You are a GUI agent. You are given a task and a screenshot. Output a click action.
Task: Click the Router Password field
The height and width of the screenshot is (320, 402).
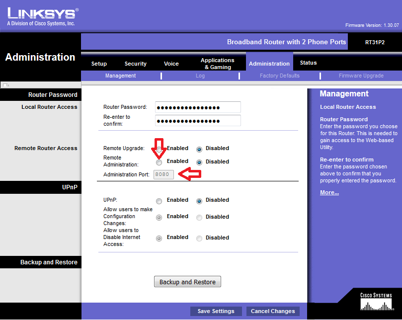(x=198, y=107)
